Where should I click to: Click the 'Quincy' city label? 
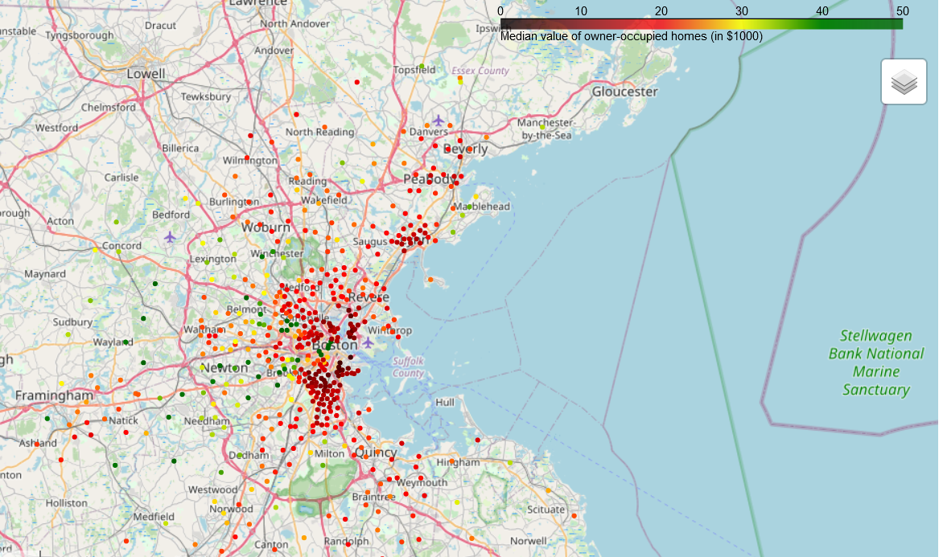click(376, 453)
